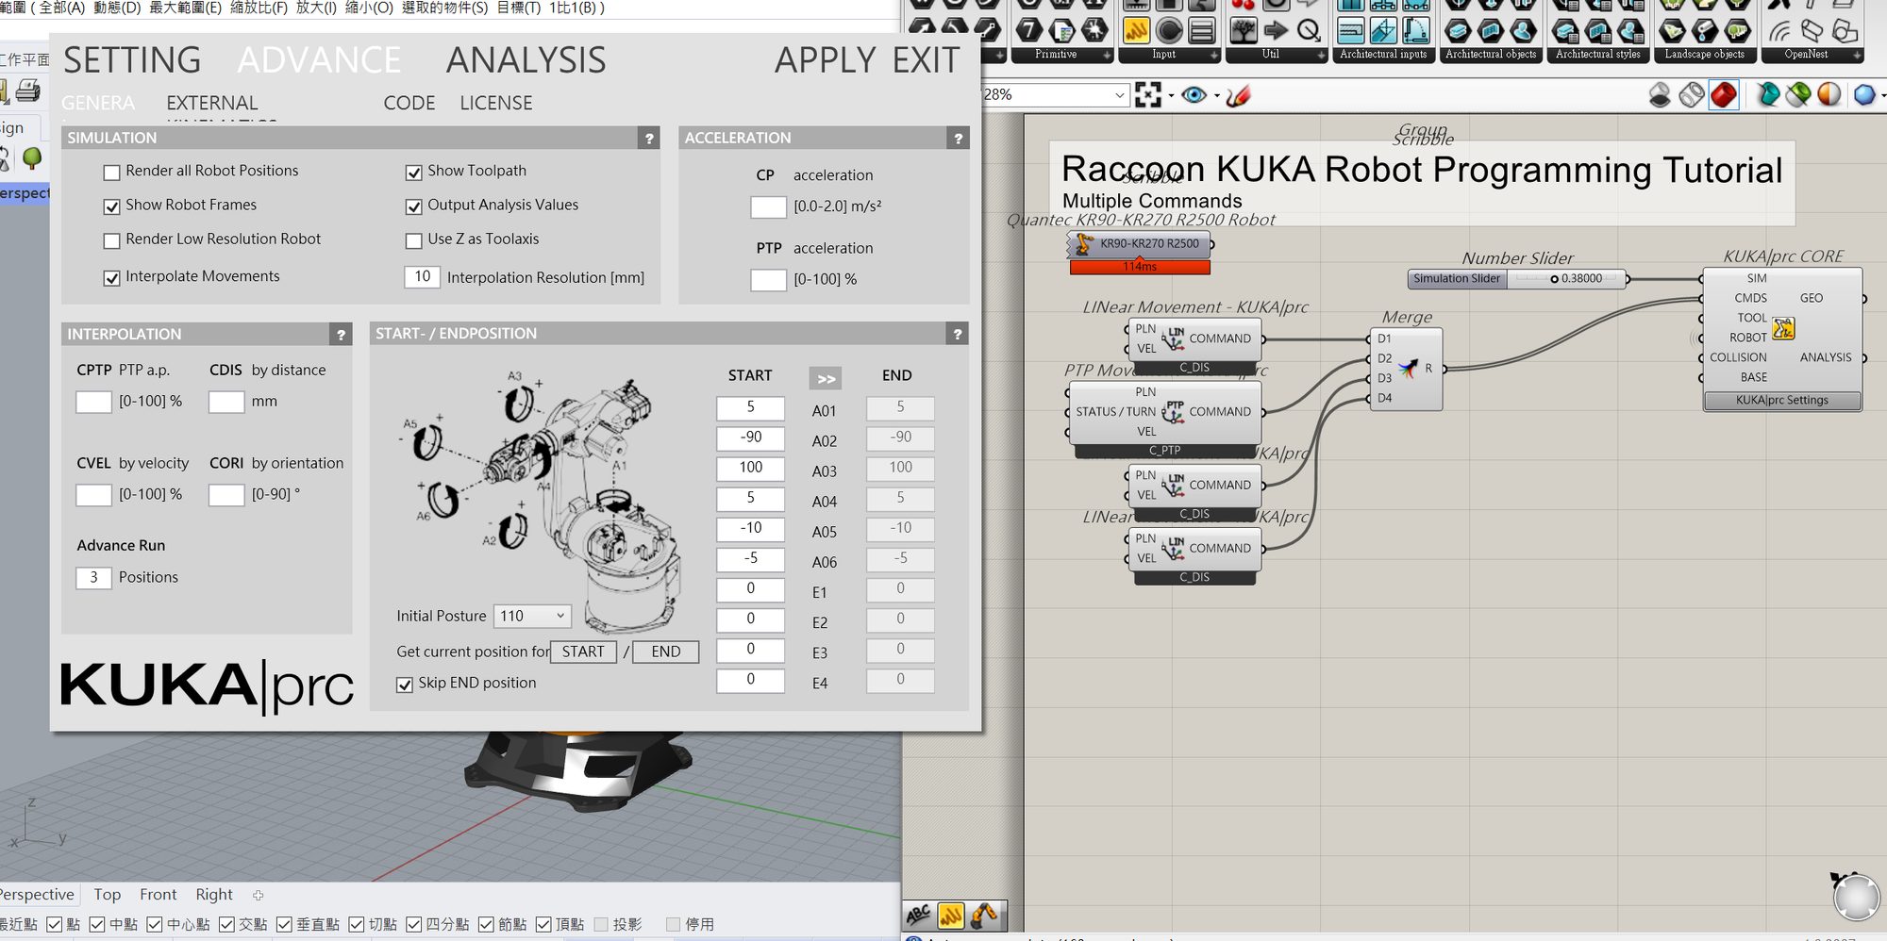
Task: Click the slab icon in Architectural objects
Action: [1459, 30]
